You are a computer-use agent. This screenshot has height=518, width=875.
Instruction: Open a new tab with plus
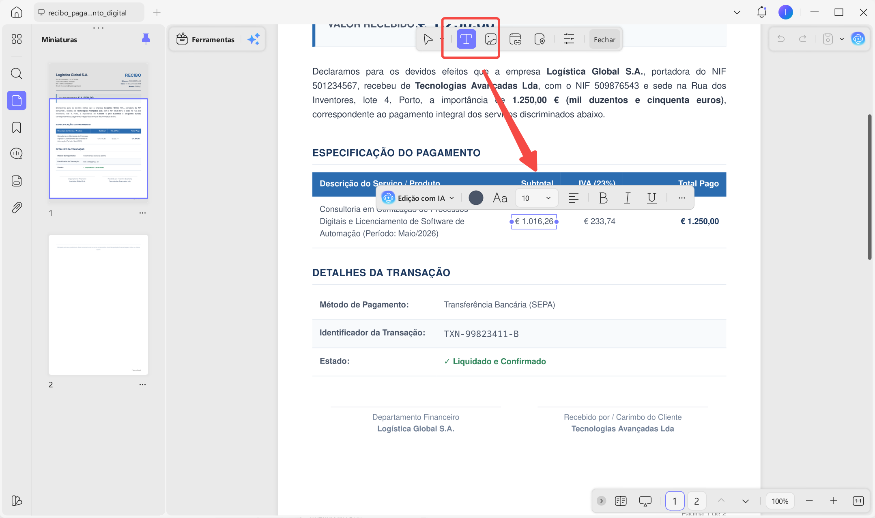157,13
